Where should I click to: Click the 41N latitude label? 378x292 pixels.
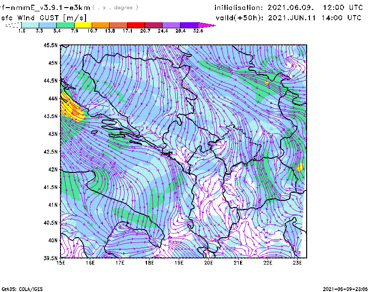[53, 205]
